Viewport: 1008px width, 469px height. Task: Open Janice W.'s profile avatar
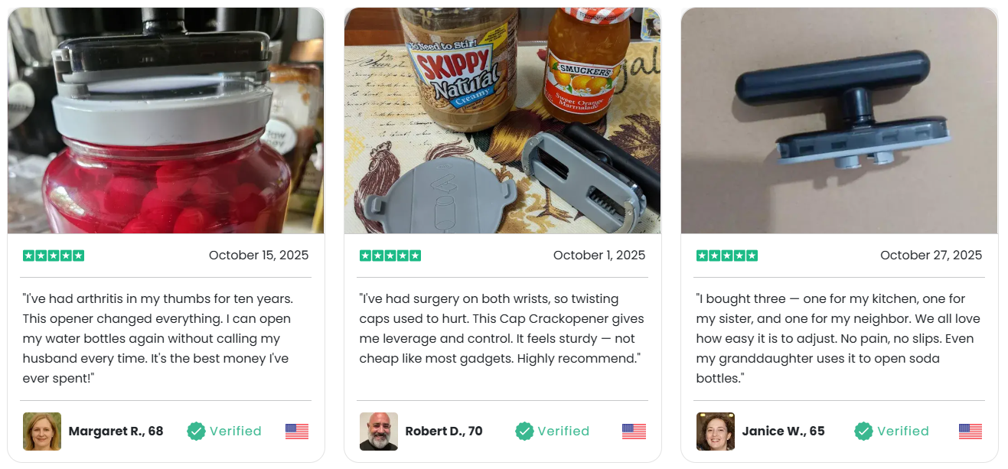pyautogui.click(x=716, y=432)
